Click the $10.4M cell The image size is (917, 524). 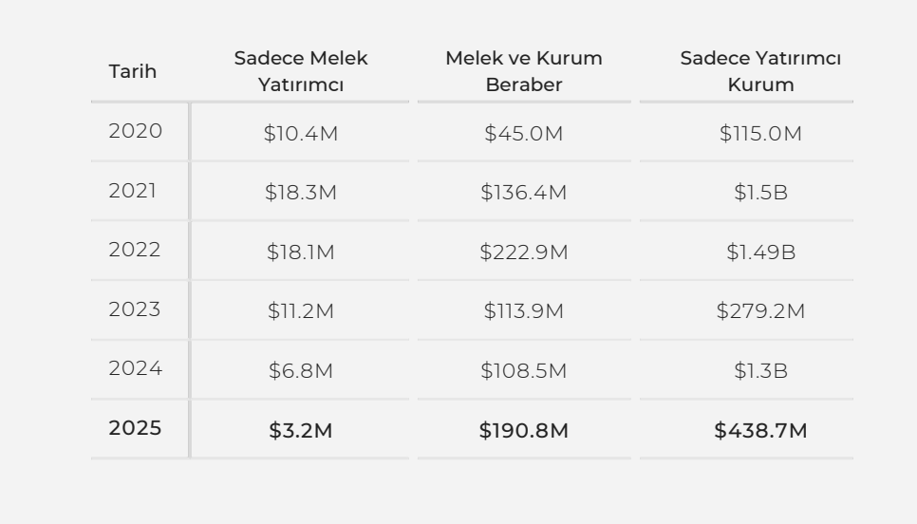(301, 134)
